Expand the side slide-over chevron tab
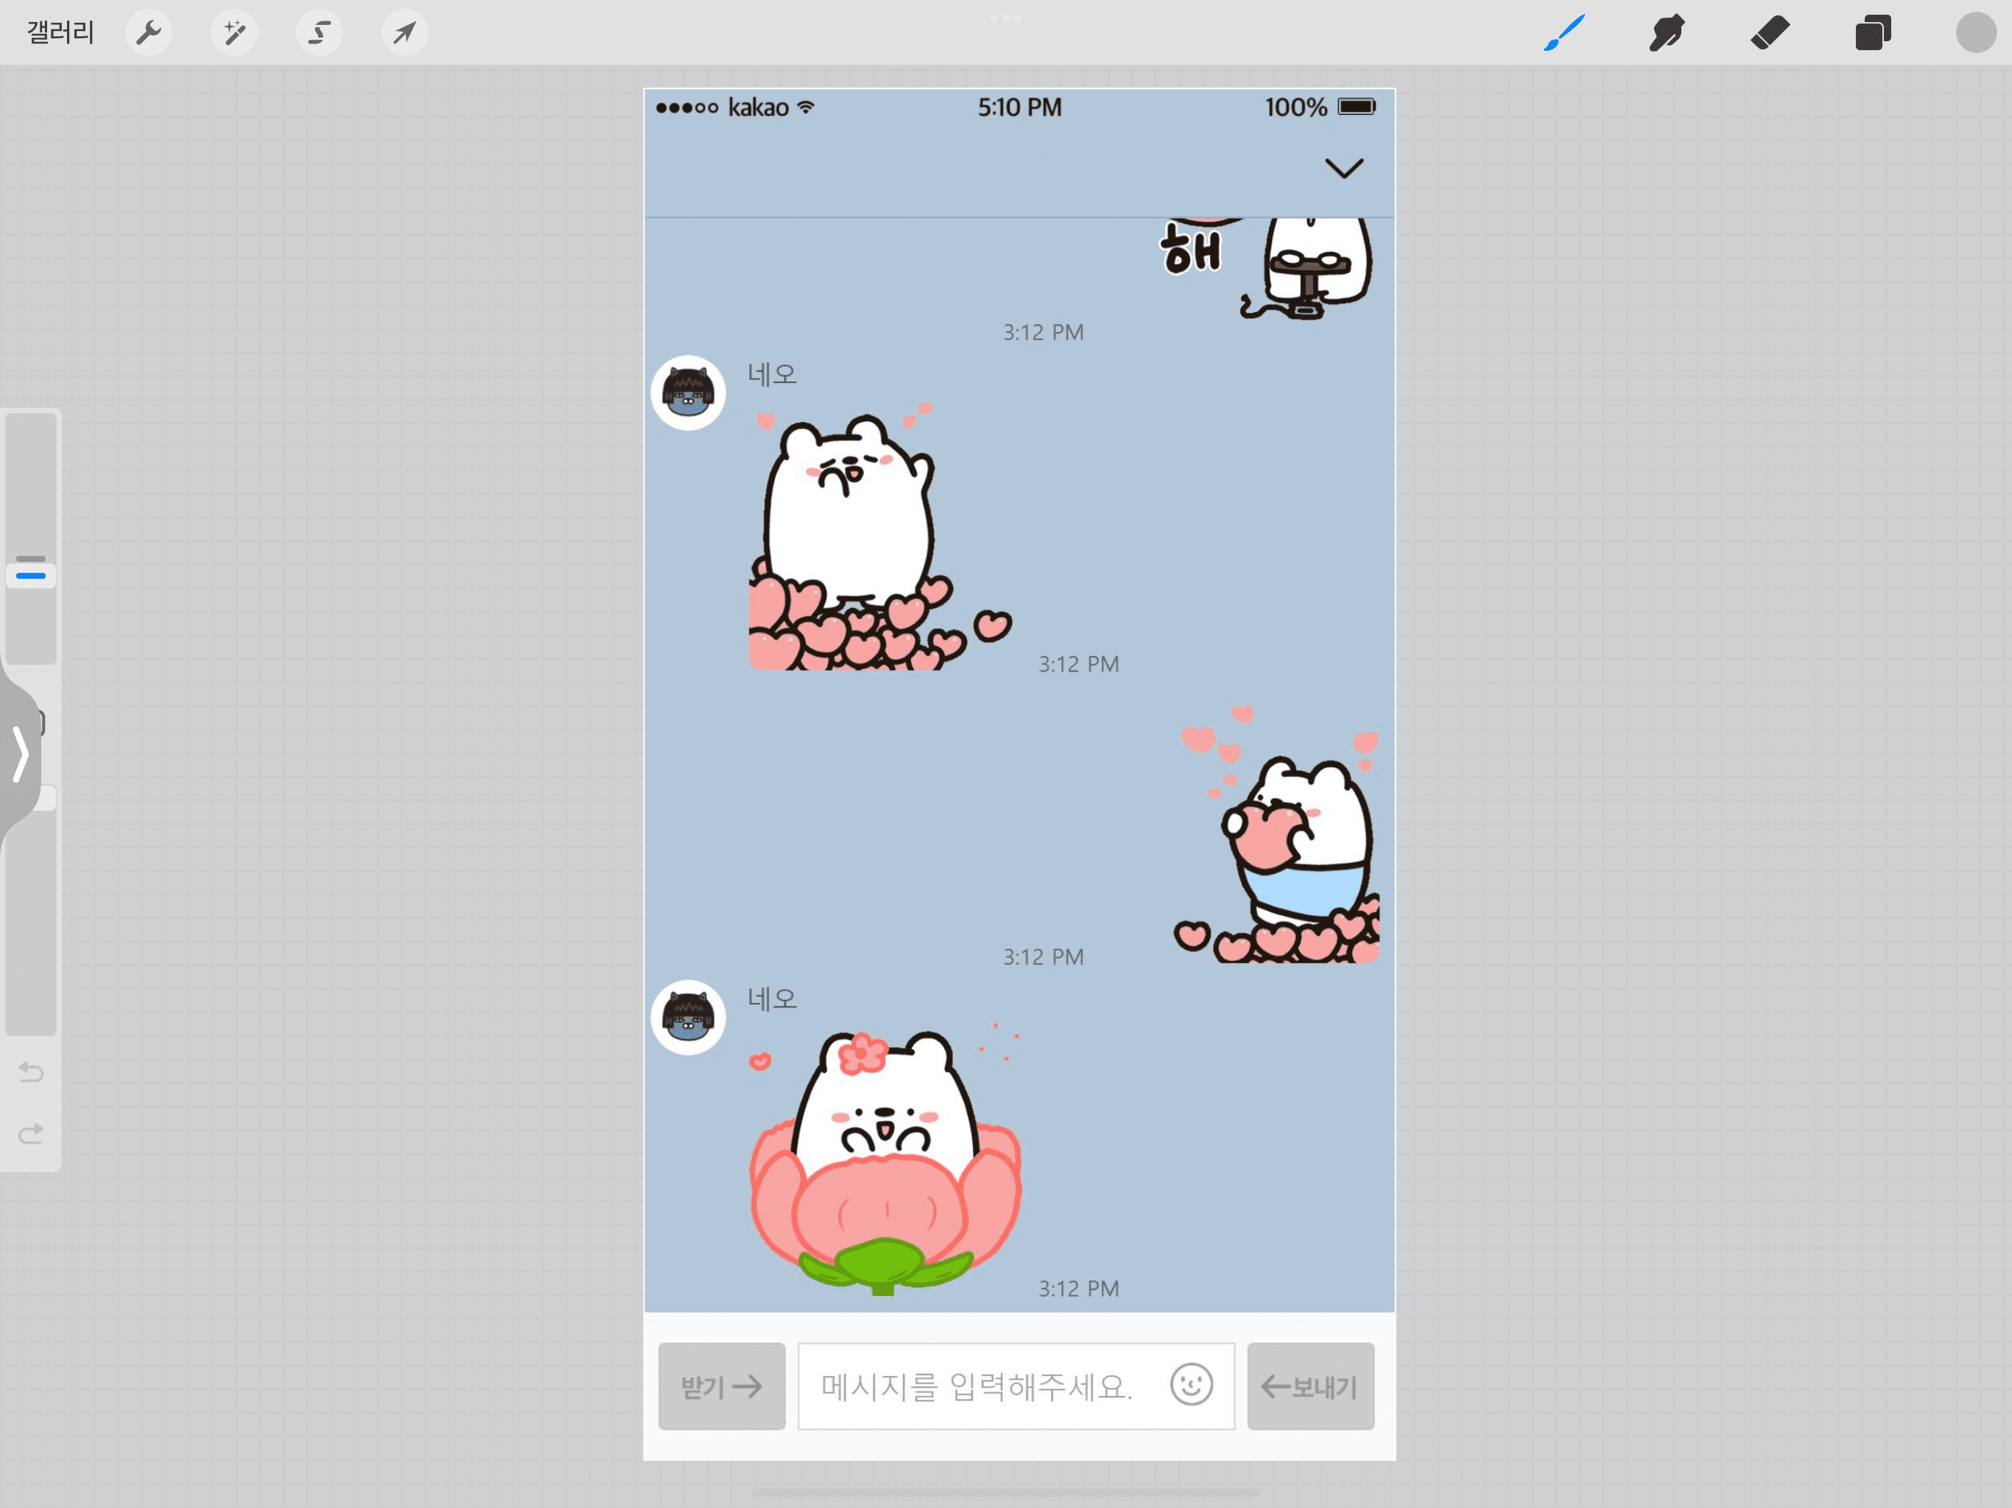Viewport: 2012px width, 1508px height. (x=20, y=753)
